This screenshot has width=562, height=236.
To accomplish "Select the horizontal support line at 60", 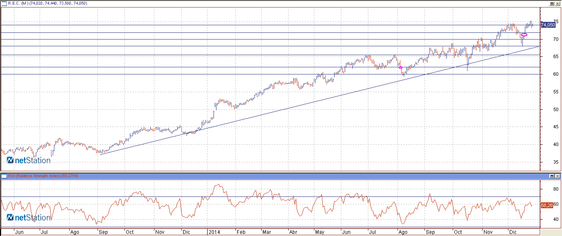I will pyautogui.click(x=270, y=74).
